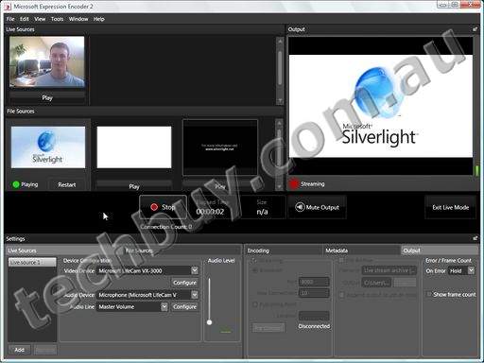Click the live stream archive filename field
Image resolution: width=484 pixels, height=363 pixels.
389,270
